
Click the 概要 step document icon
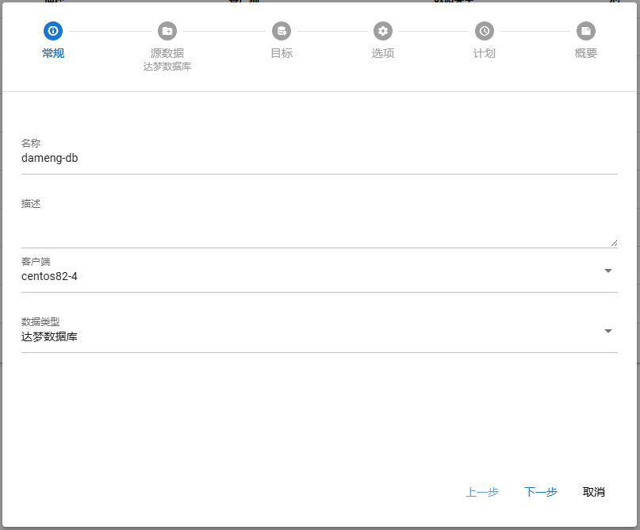586,31
